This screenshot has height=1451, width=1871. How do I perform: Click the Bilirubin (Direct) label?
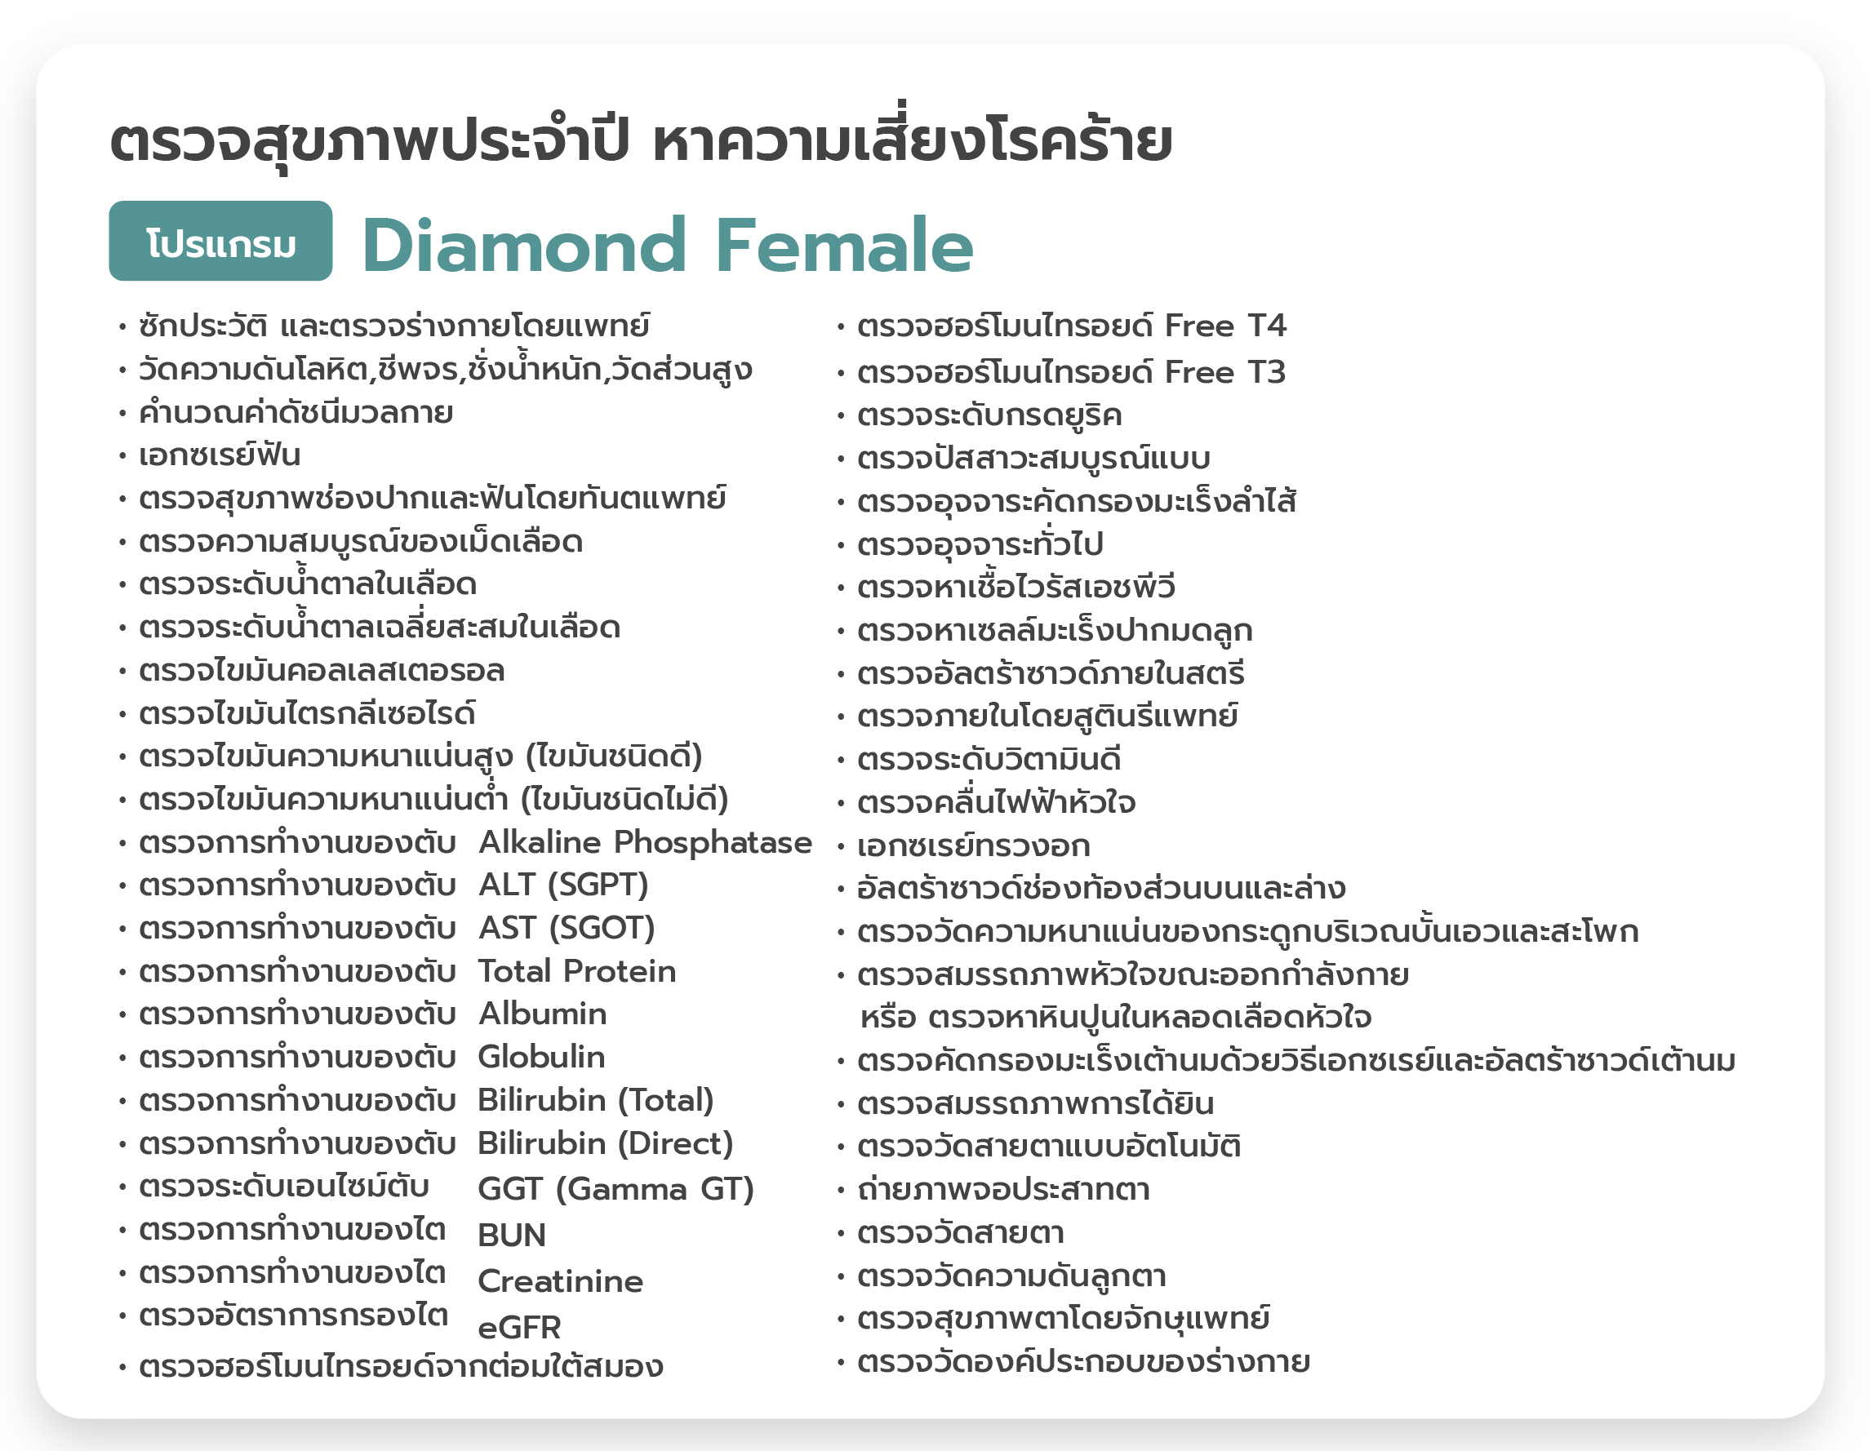606,1143
